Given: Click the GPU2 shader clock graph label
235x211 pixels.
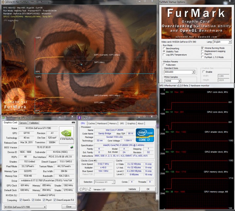Looking at the screenshot, I should (x=216, y=152).
